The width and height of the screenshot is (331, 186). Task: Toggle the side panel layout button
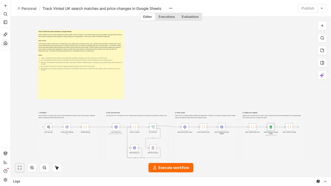[322, 63]
